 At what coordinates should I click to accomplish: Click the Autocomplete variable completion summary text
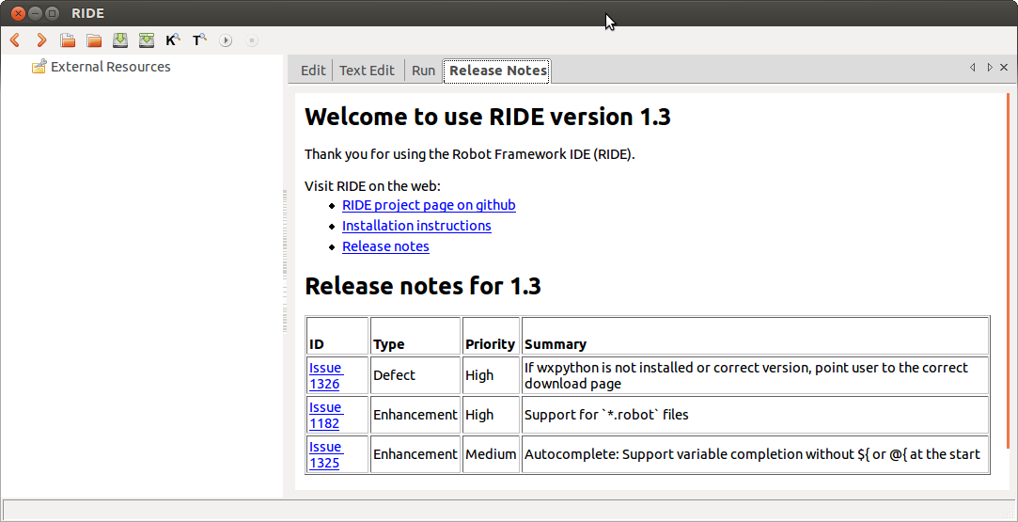pyautogui.click(x=752, y=454)
